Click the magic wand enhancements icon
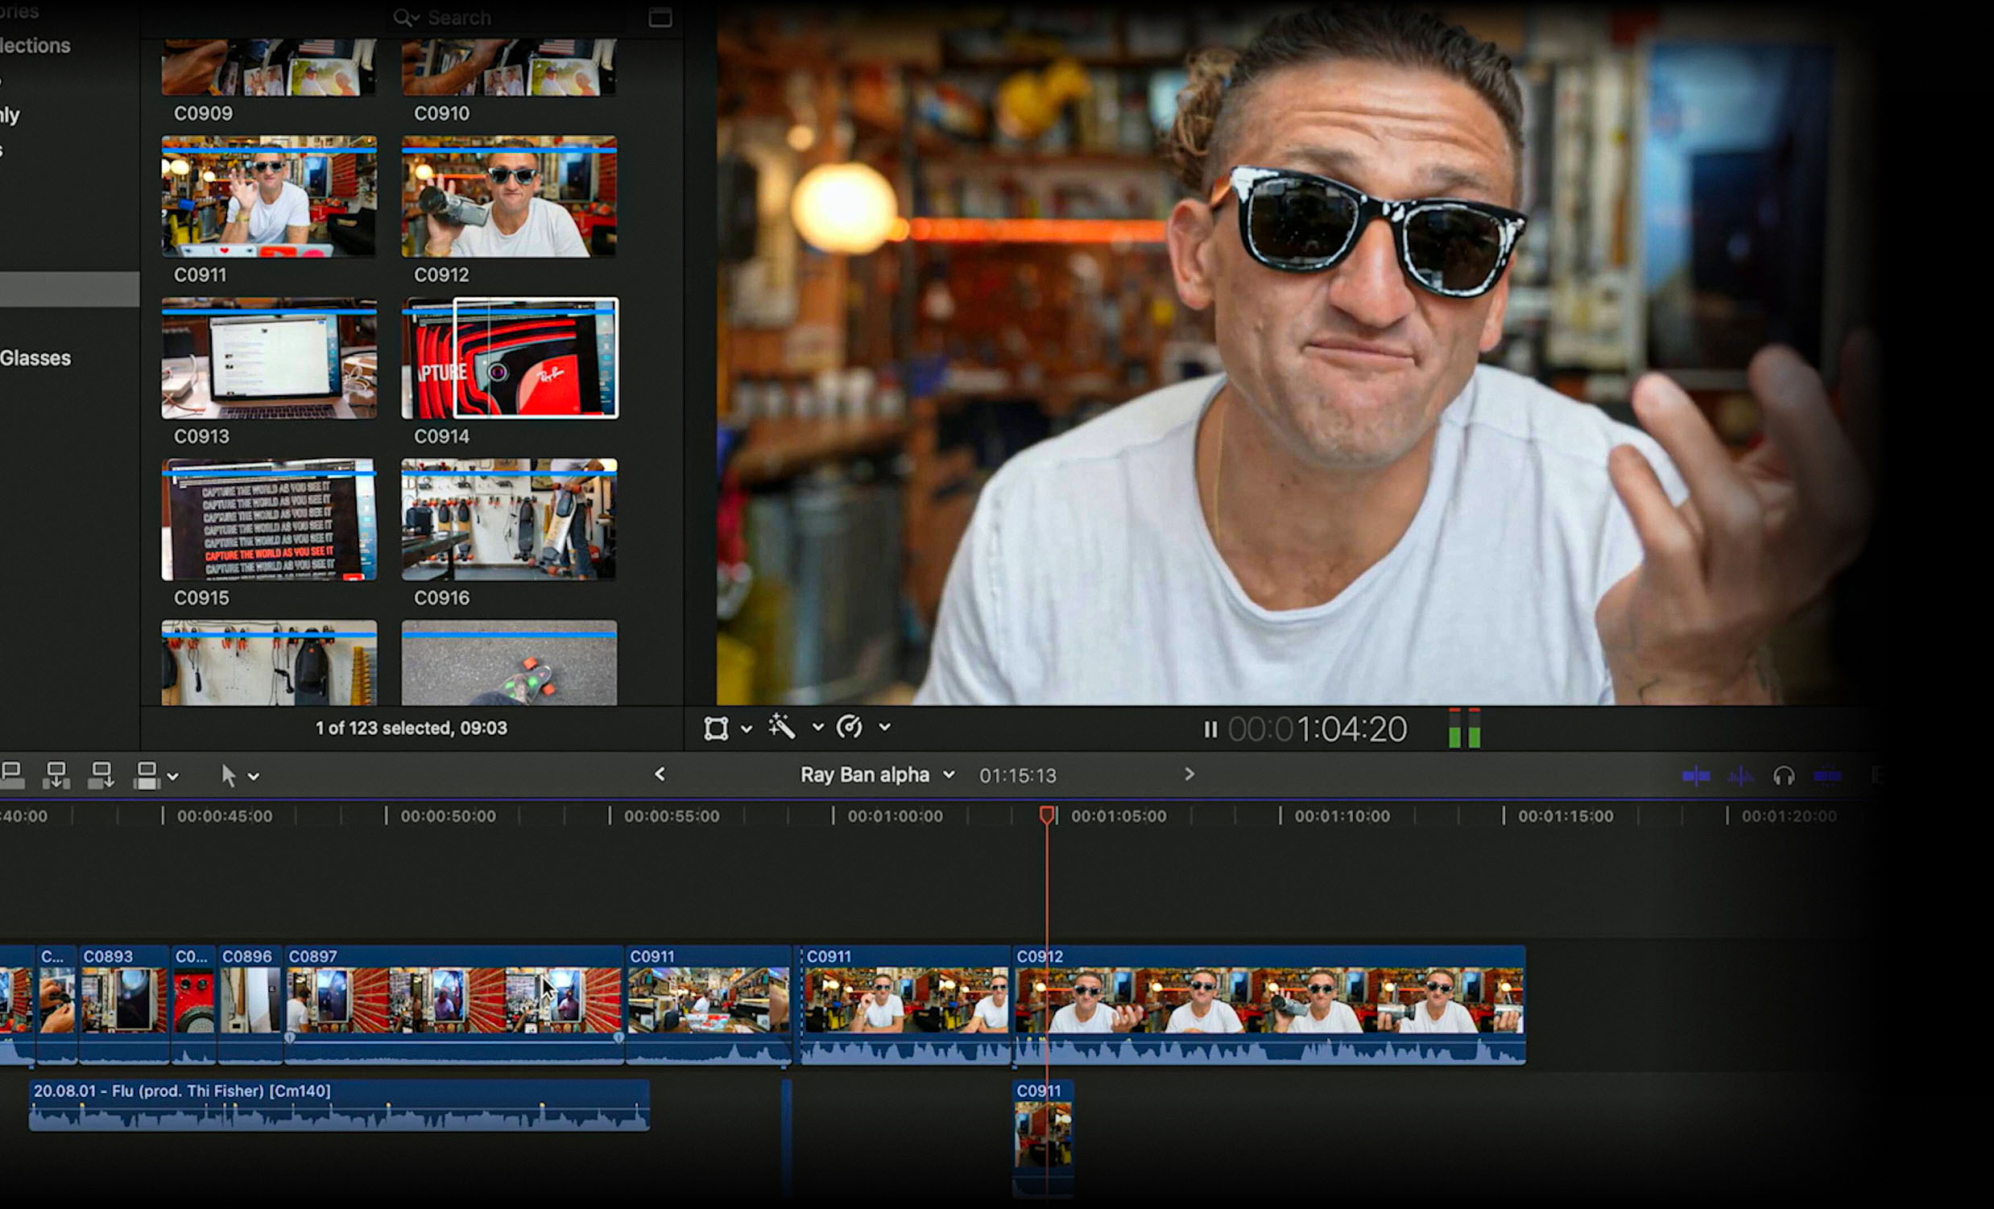This screenshot has height=1209, width=1994. click(782, 727)
